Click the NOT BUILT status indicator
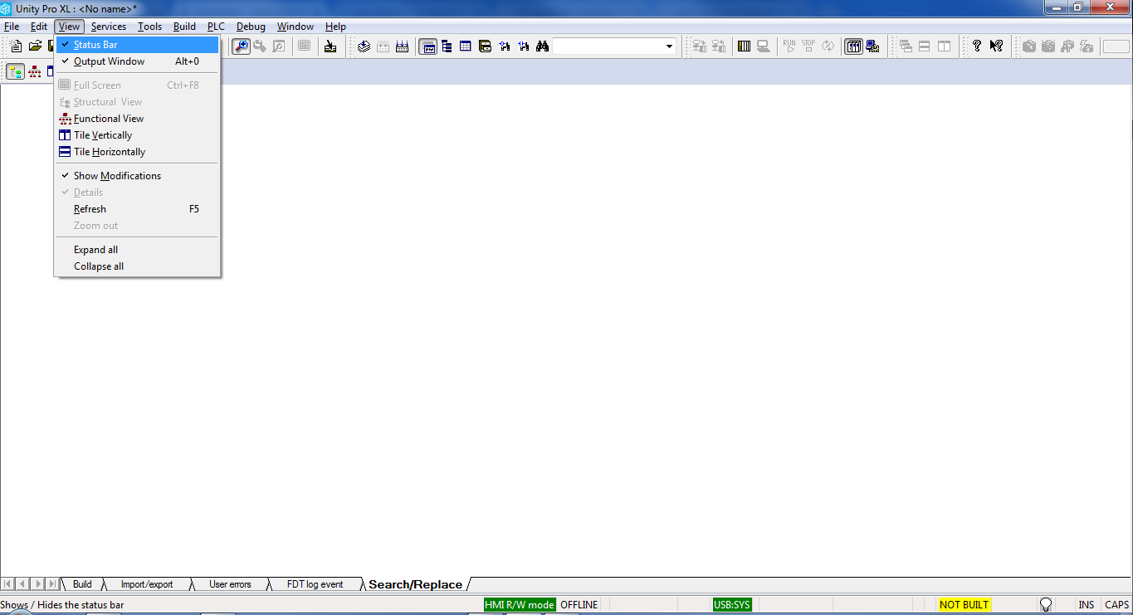 tap(964, 605)
